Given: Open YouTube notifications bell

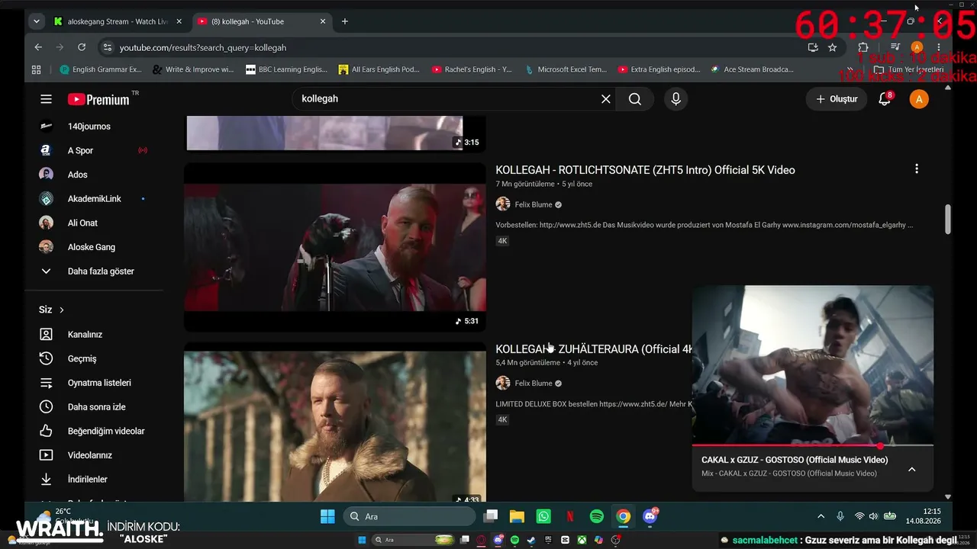Looking at the screenshot, I should tap(885, 99).
